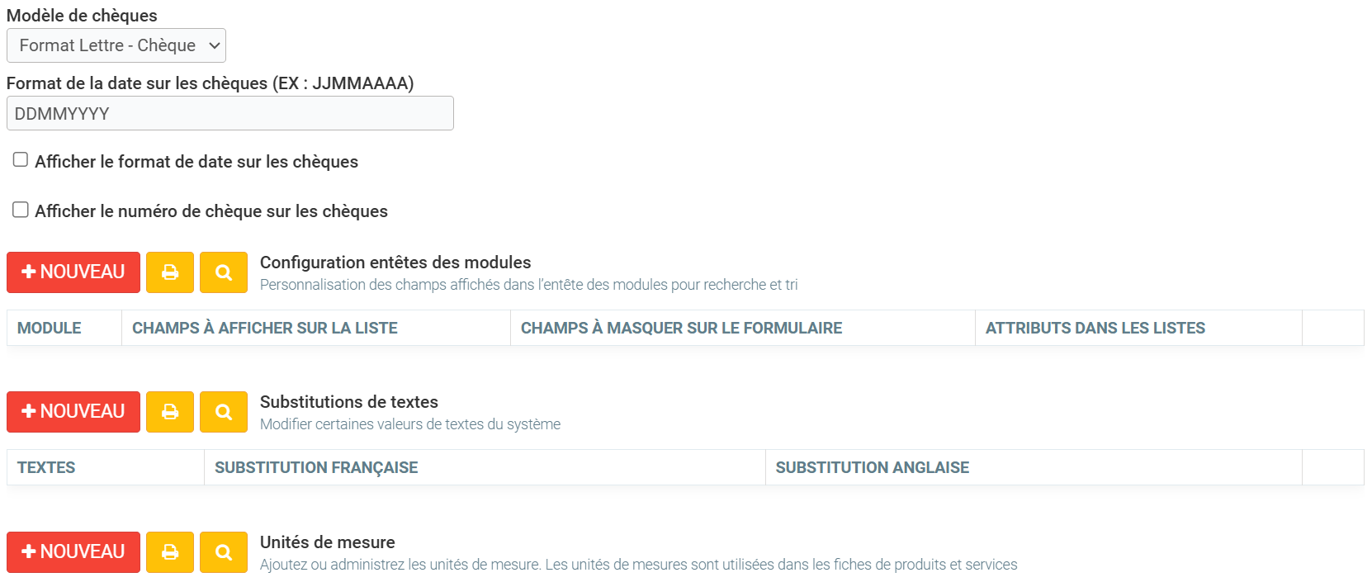This screenshot has height=582, width=1372.
Task: Click SUBSTITUTION ANGLAISE column header
Action: pos(872,468)
